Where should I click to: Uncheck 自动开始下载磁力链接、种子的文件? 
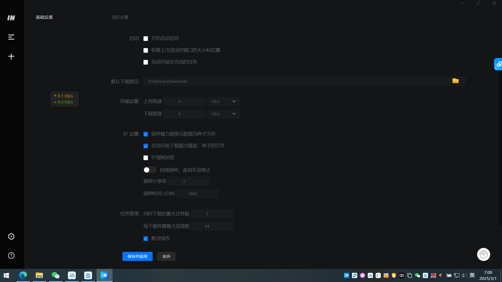pos(146,146)
